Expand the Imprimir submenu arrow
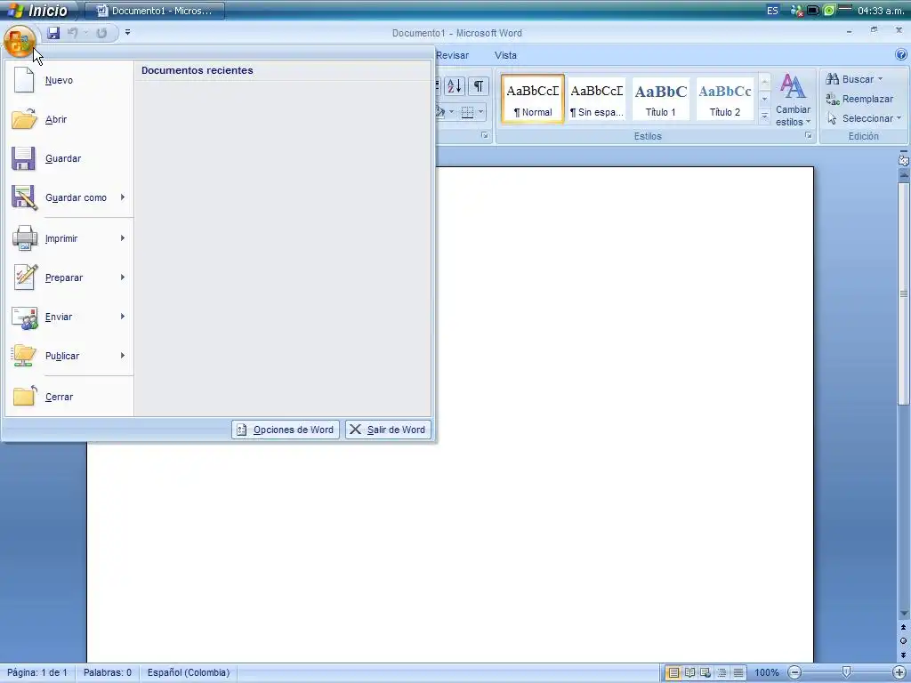The height and width of the screenshot is (683, 911). (123, 238)
